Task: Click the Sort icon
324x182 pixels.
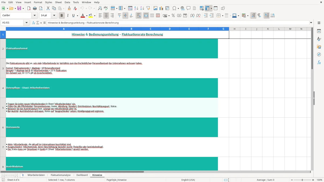Action: [x=130, y=8]
